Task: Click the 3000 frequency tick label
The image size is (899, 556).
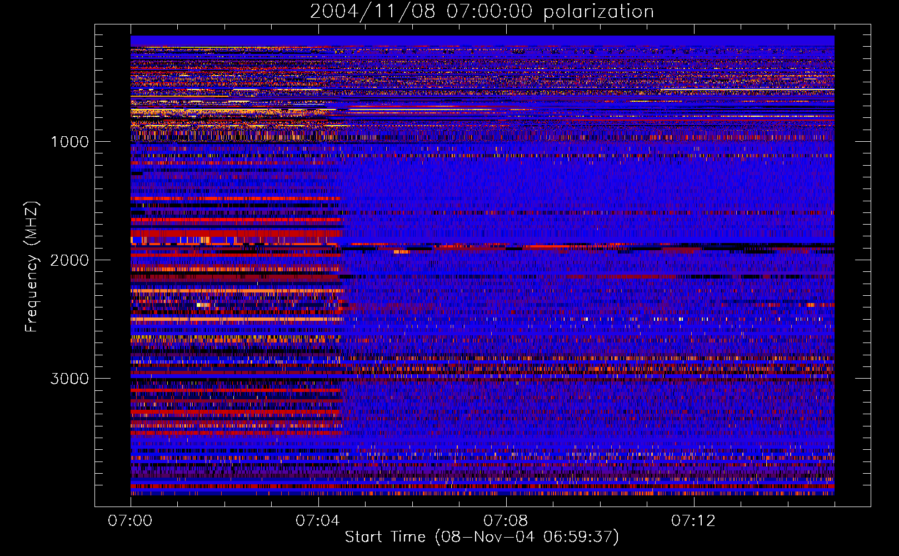Action: click(69, 379)
